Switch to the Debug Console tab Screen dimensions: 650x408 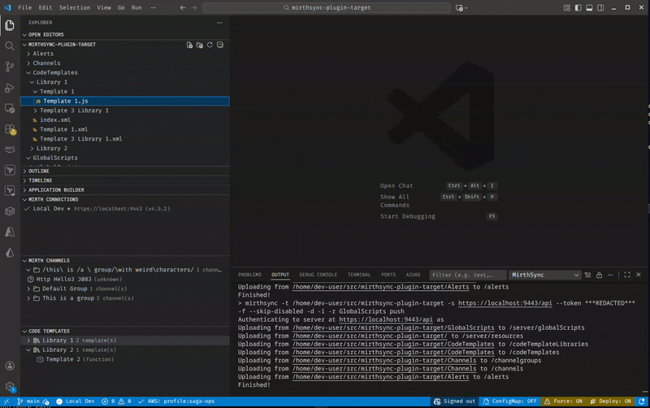pyautogui.click(x=318, y=275)
